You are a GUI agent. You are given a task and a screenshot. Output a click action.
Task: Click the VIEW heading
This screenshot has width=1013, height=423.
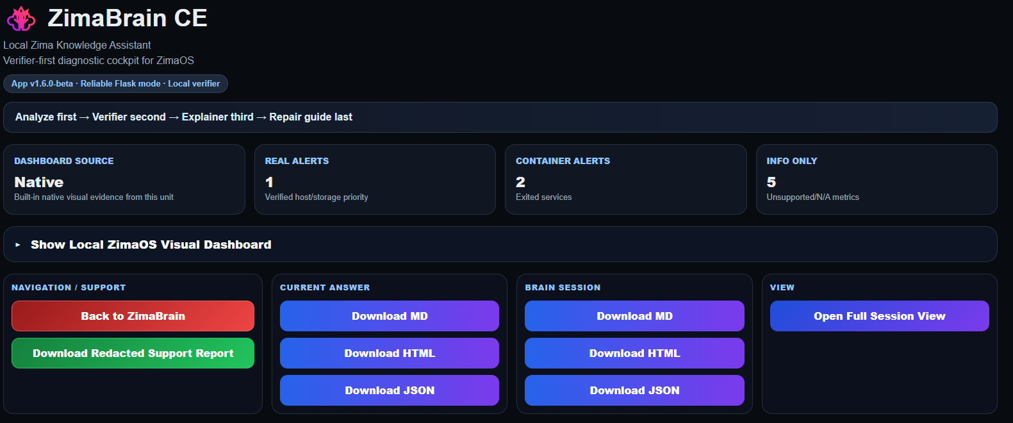click(782, 288)
